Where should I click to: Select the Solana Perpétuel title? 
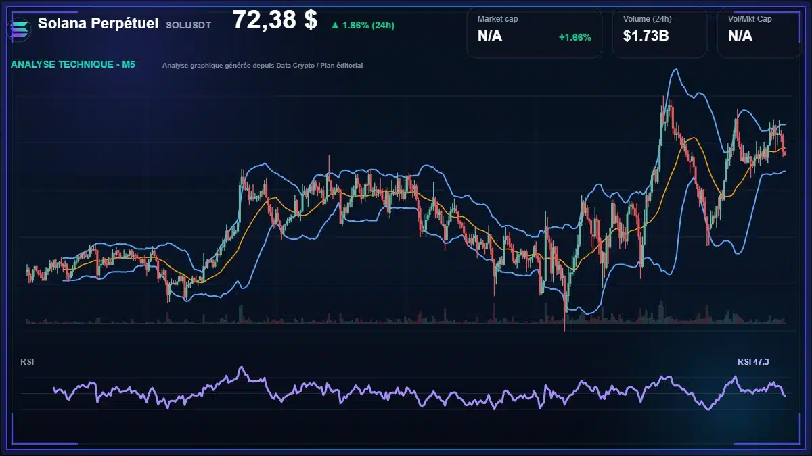98,24
